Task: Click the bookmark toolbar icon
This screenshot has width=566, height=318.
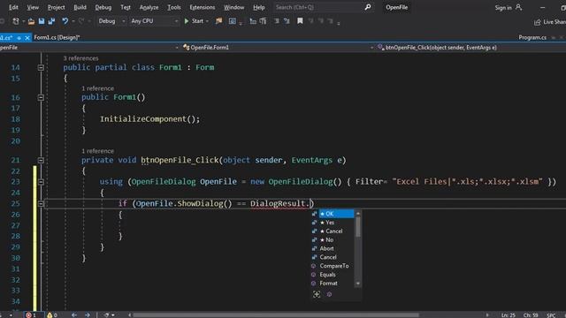Action: [300, 21]
